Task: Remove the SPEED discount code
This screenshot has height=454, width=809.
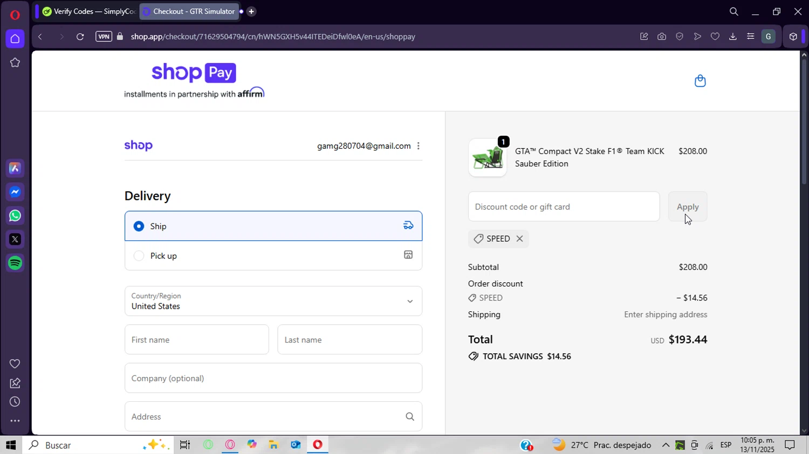Action: point(519,239)
